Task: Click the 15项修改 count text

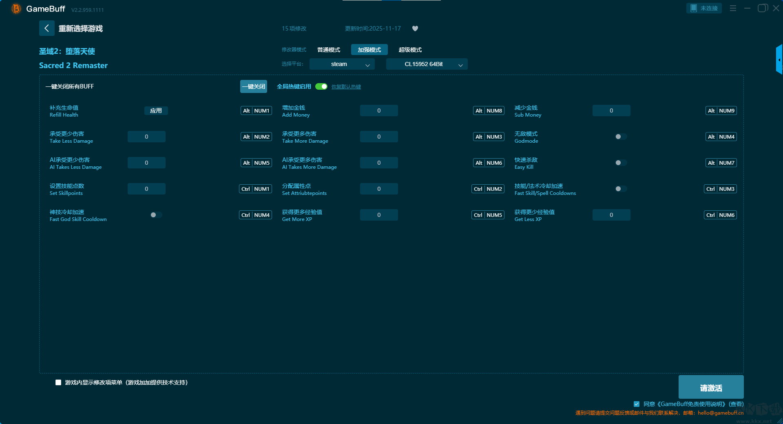Action: [294, 29]
